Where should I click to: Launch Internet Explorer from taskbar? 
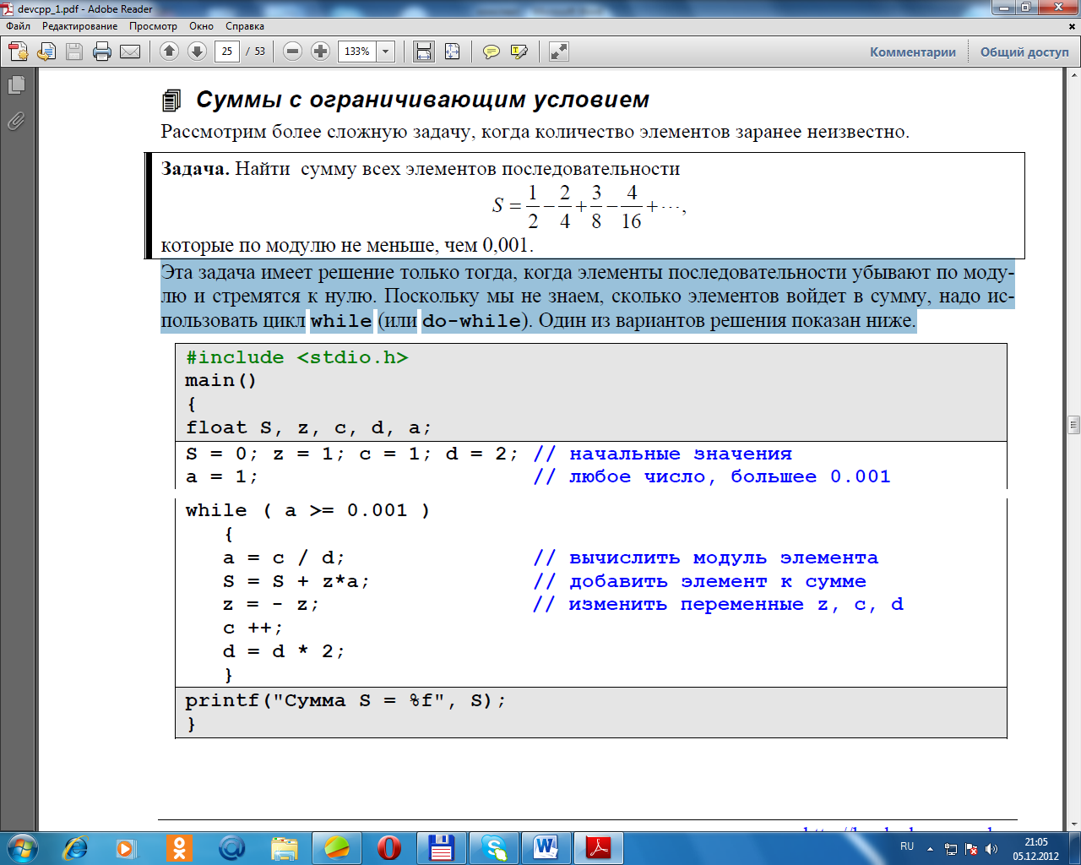[x=76, y=847]
